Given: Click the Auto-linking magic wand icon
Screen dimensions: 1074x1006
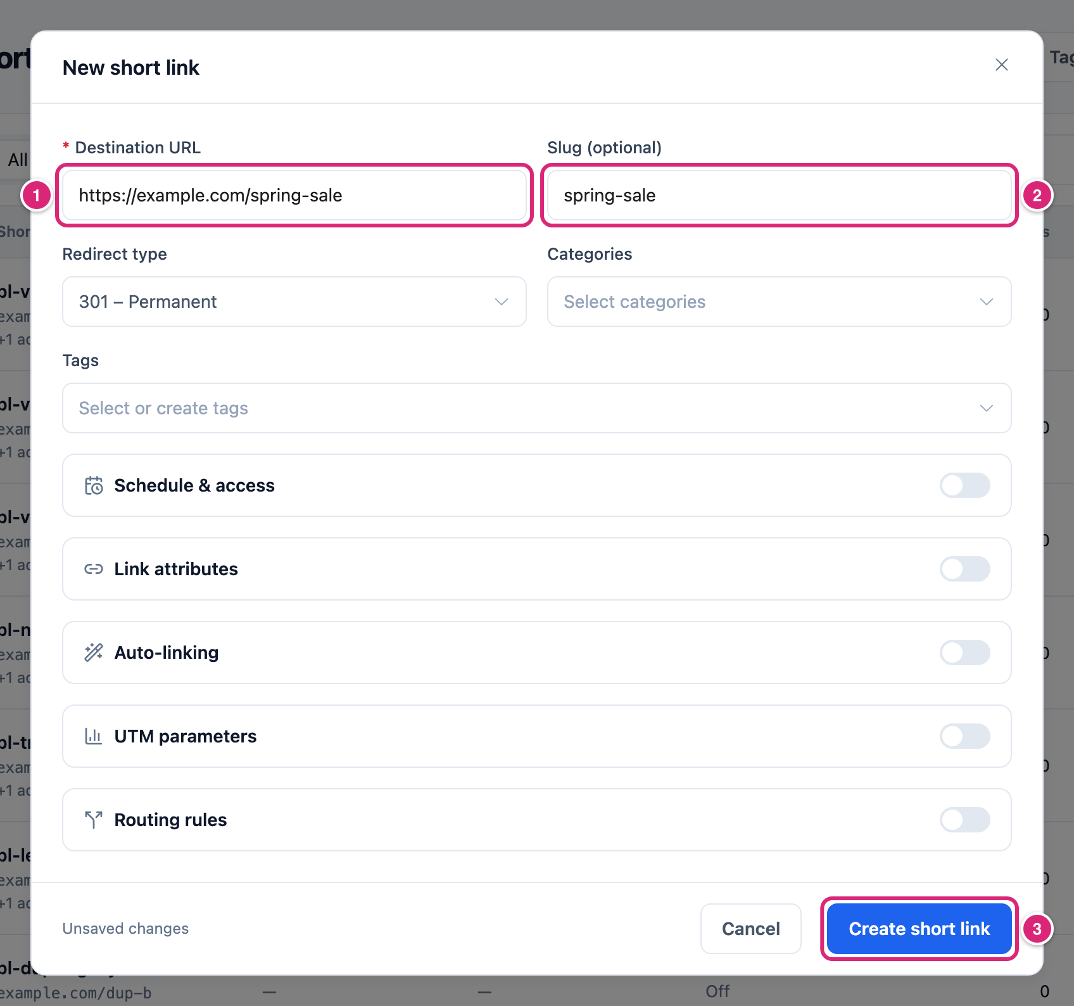Looking at the screenshot, I should 94,653.
